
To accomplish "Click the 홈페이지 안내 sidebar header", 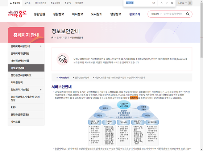I will [26, 35].
